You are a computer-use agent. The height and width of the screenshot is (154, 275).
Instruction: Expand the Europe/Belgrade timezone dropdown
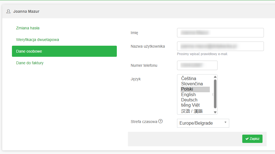[x=203, y=123]
